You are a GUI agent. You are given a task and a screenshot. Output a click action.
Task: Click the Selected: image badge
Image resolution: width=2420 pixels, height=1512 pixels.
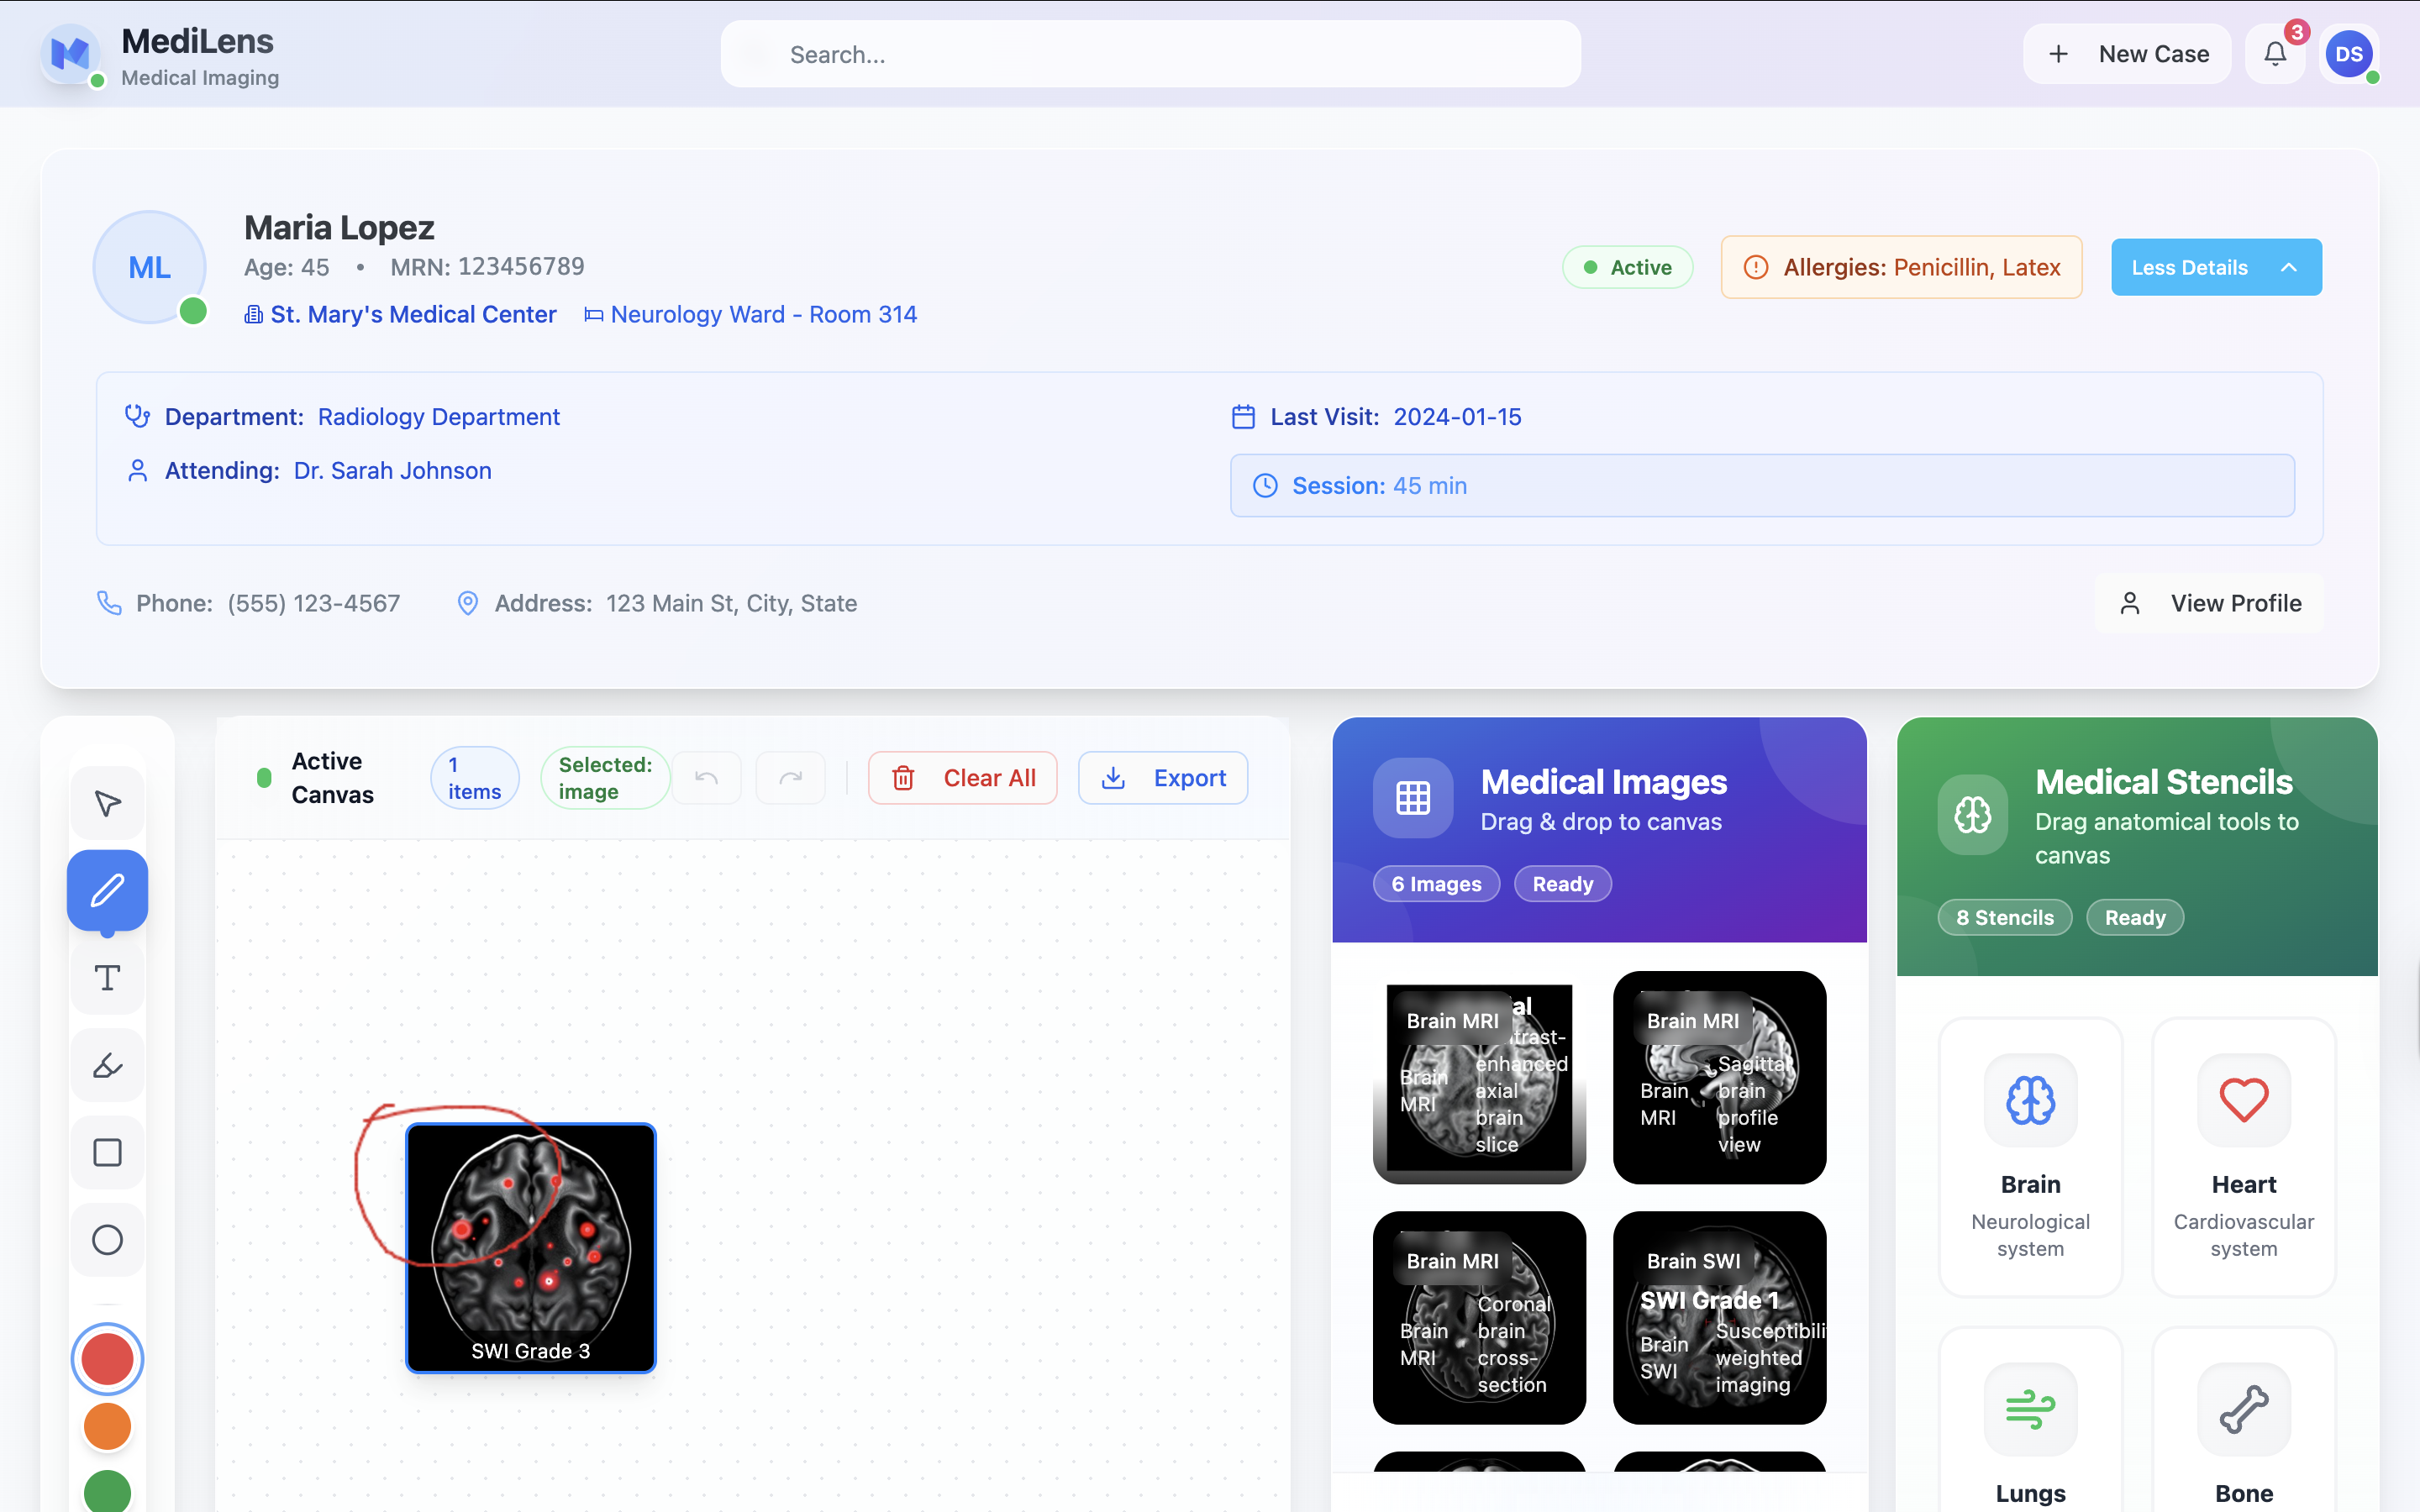pos(605,778)
